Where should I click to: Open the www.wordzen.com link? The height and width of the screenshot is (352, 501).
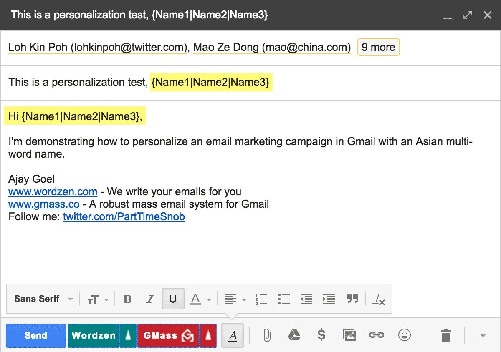click(53, 192)
